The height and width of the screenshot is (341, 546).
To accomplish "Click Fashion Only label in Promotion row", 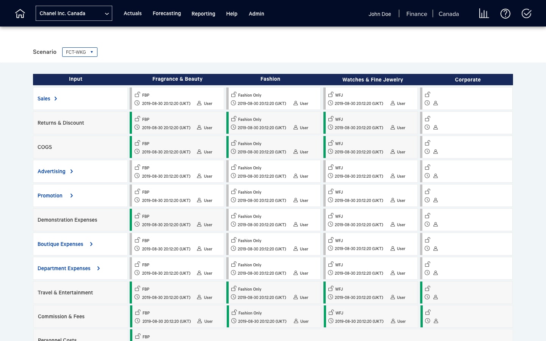I will coord(249,192).
